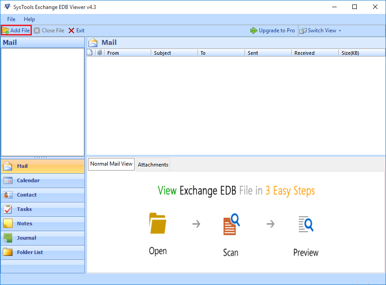Click the Scan document step icon

tap(232, 224)
